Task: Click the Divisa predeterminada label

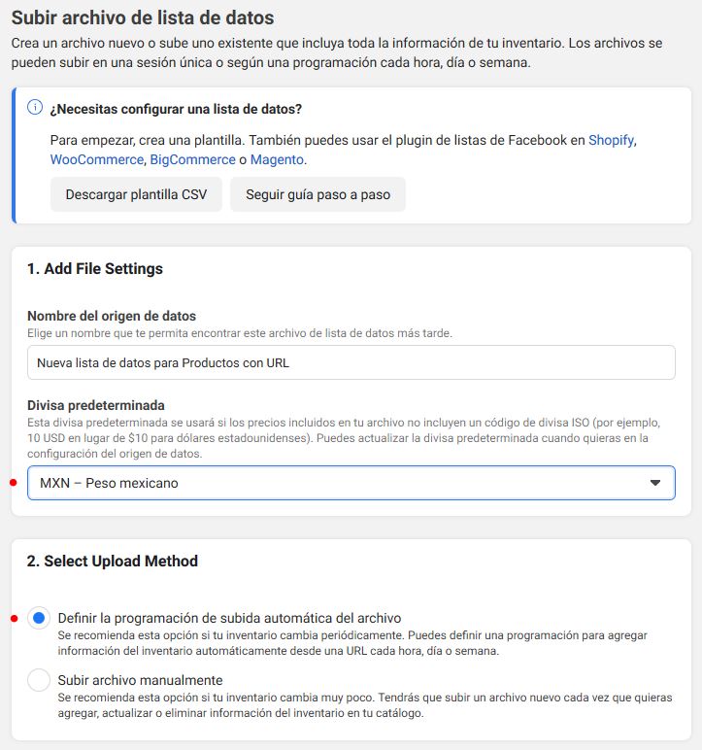Action: pos(96,406)
